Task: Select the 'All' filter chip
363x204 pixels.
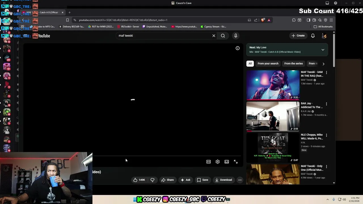Action: [x=250, y=63]
